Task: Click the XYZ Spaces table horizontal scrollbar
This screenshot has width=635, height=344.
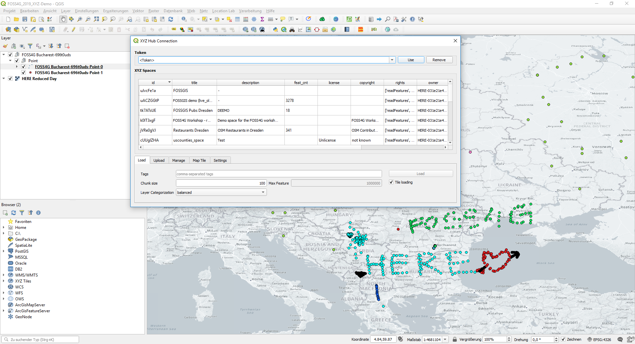Action: tap(293, 148)
